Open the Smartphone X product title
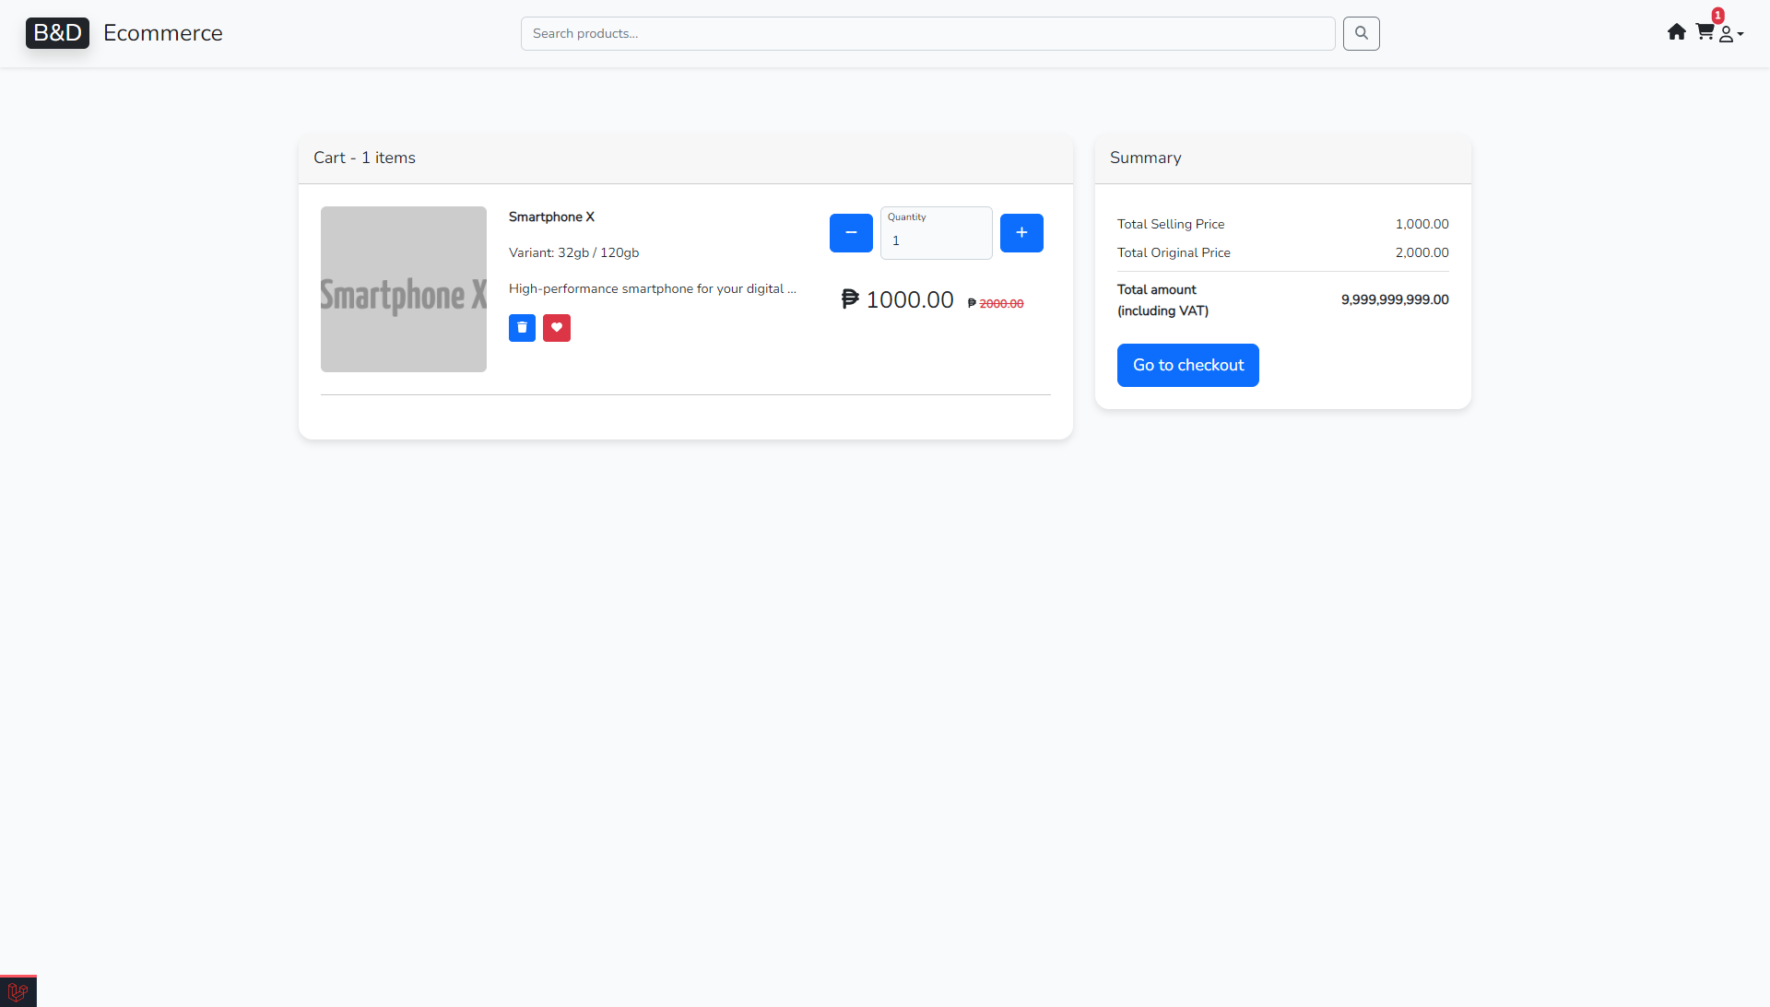The height and width of the screenshot is (1007, 1770). click(x=551, y=217)
